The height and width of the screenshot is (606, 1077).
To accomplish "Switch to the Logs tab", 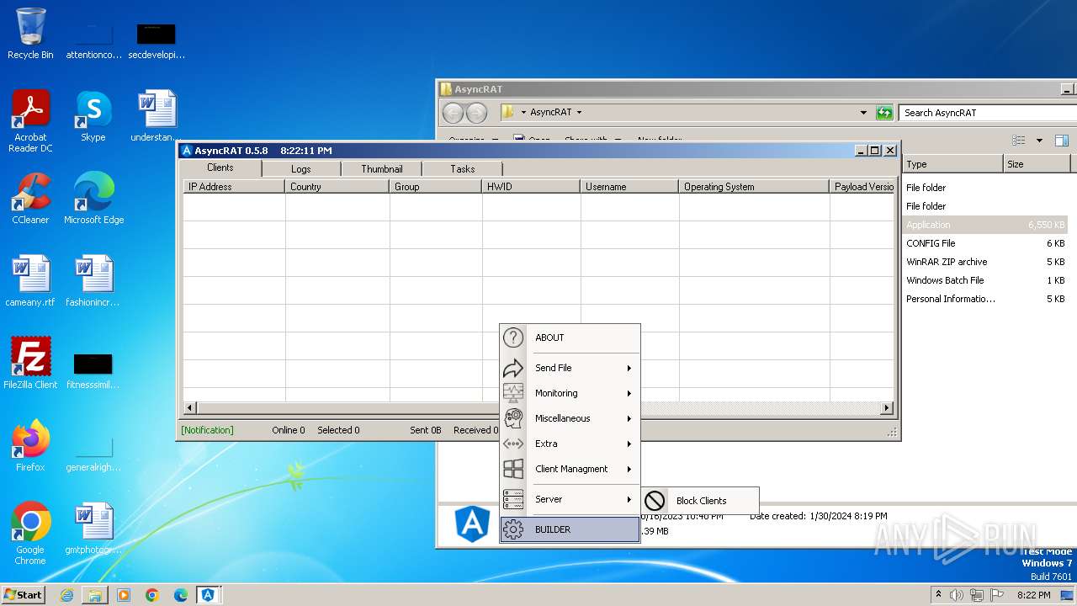I will click(301, 168).
